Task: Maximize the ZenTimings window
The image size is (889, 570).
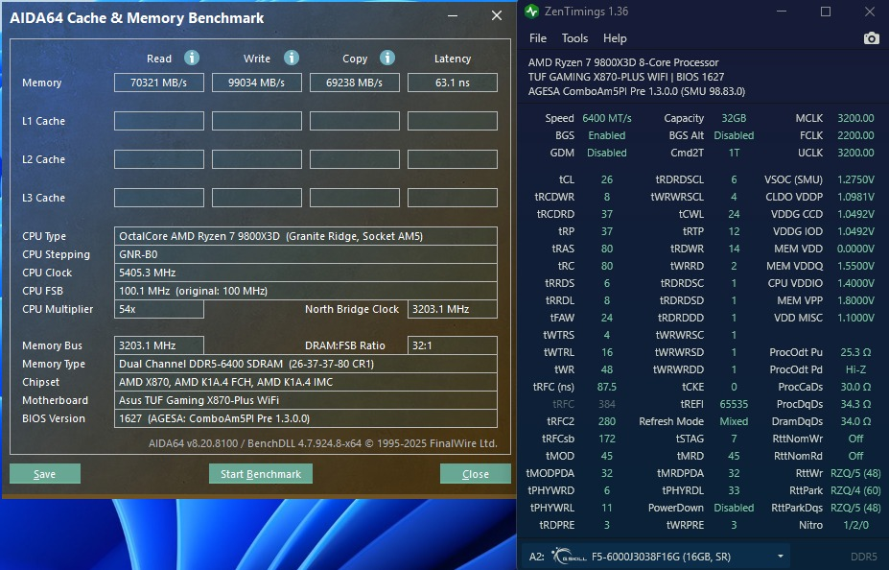Action: pos(826,12)
